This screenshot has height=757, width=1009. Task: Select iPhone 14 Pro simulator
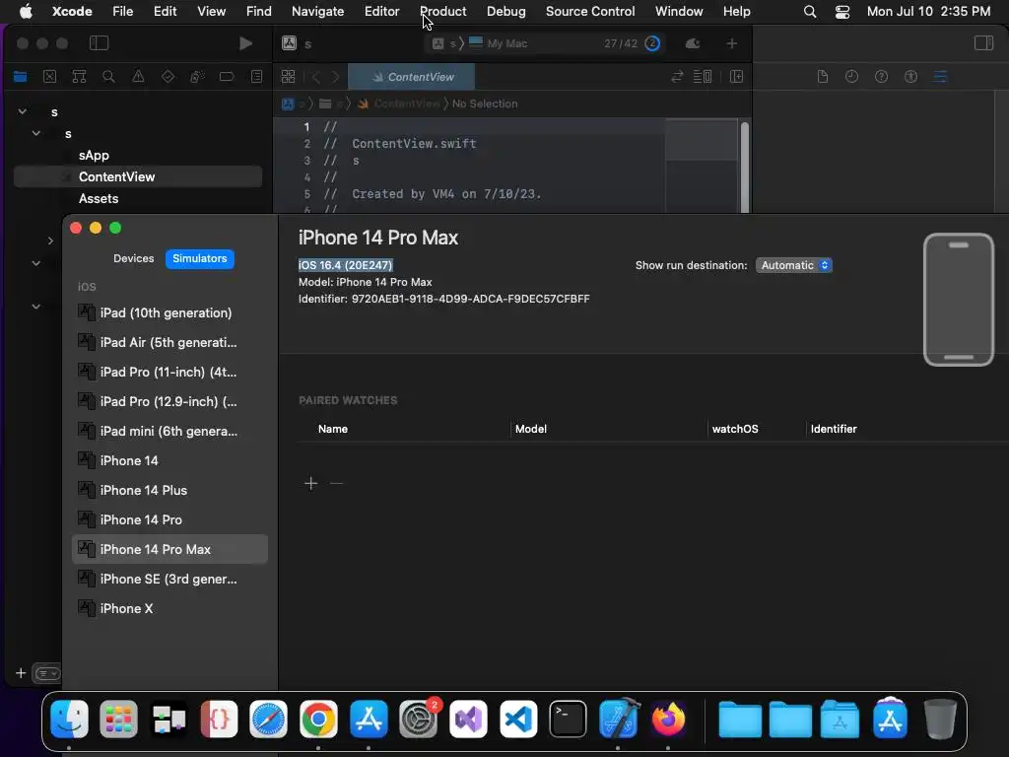[x=169, y=520]
